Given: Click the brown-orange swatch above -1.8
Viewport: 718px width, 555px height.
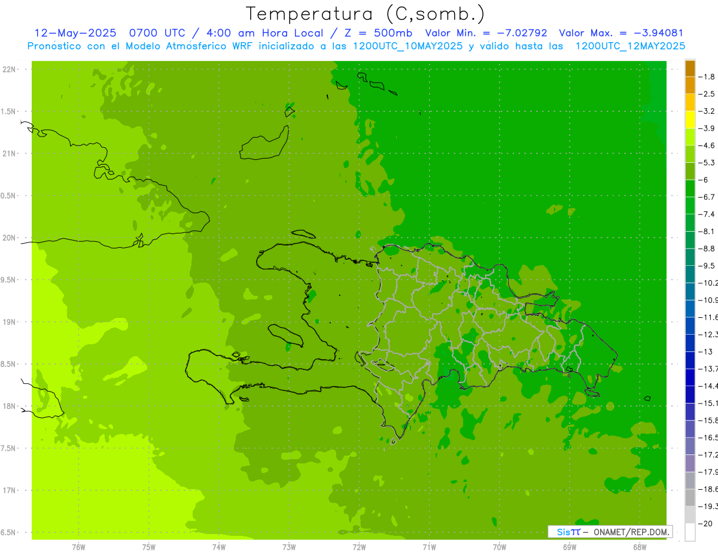Looking at the screenshot, I should (x=690, y=68).
